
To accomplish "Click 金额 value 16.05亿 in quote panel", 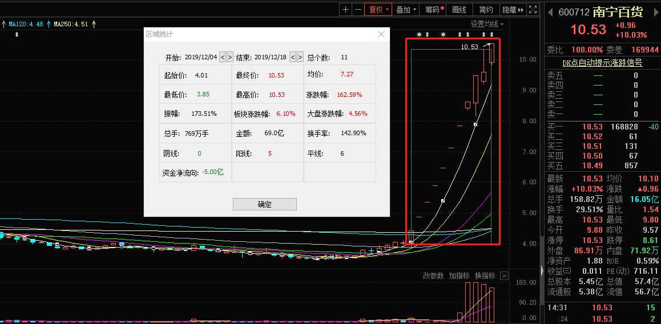I will 644,199.
